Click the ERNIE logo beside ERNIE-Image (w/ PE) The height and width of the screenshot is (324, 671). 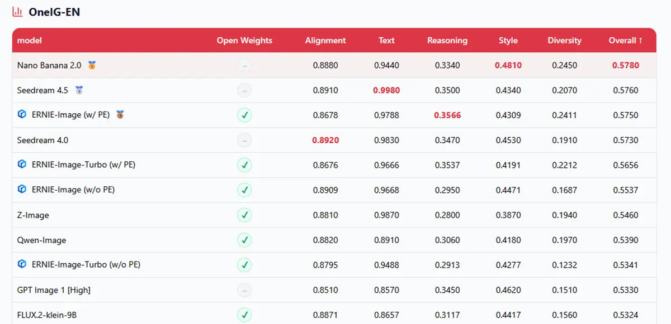[22, 115]
